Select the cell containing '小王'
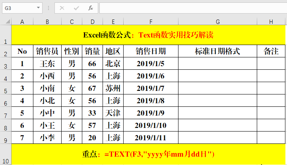The height and width of the screenshot is (165, 287). tap(47, 125)
